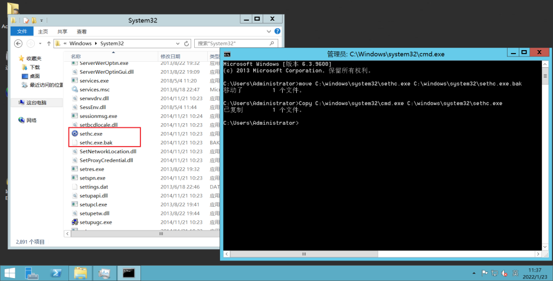
Task: Select file SessEnv.dll
Action: pyautogui.click(x=93, y=107)
